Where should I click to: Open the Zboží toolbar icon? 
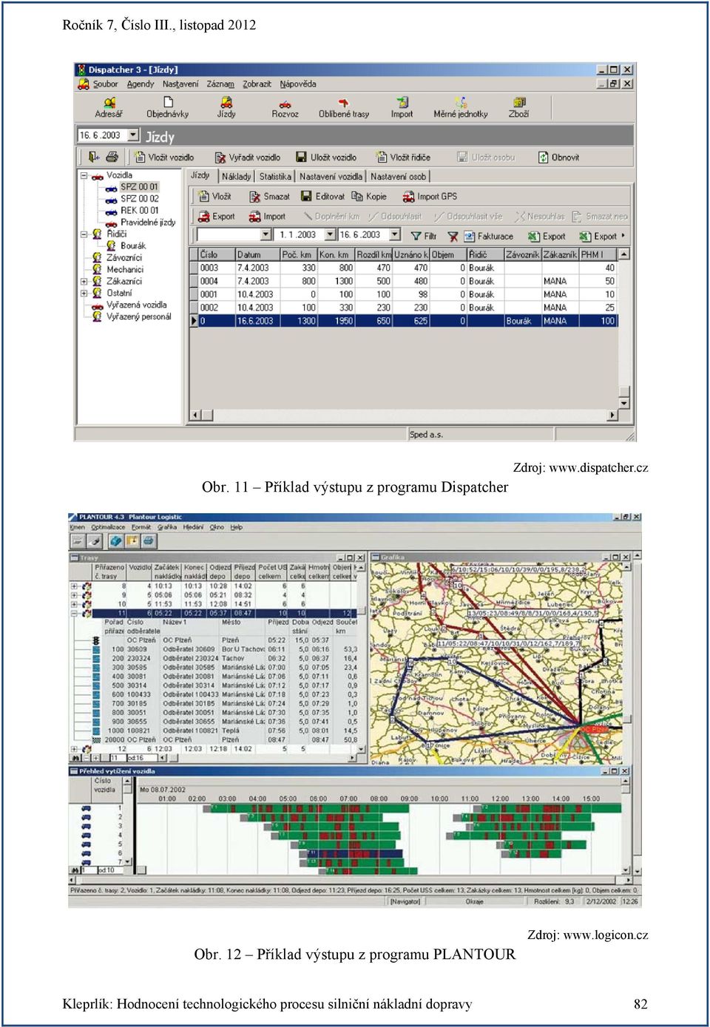tap(518, 108)
